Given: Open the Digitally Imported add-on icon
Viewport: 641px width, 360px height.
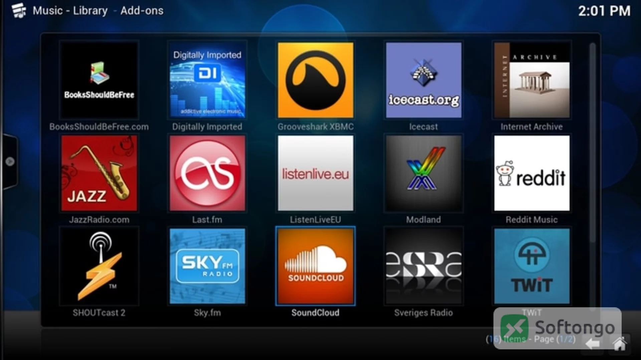Looking at the screenshot, I should tap(207, 80).
